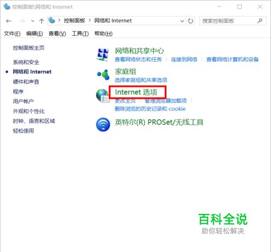Select 时钟、语言和区域 in sidebar
Viewport: 271px width, 252px height.
pyautogui.click(x=34, y=121)
